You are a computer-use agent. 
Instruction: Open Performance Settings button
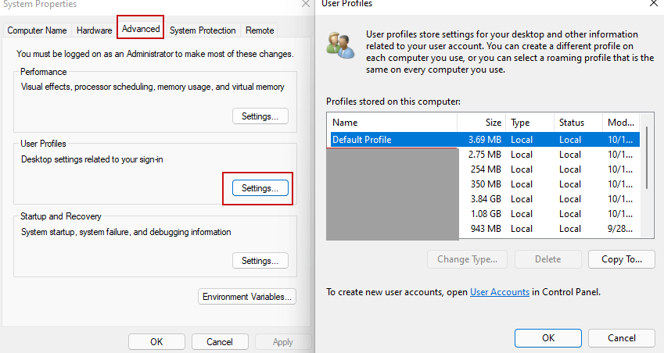pos(260,116)
